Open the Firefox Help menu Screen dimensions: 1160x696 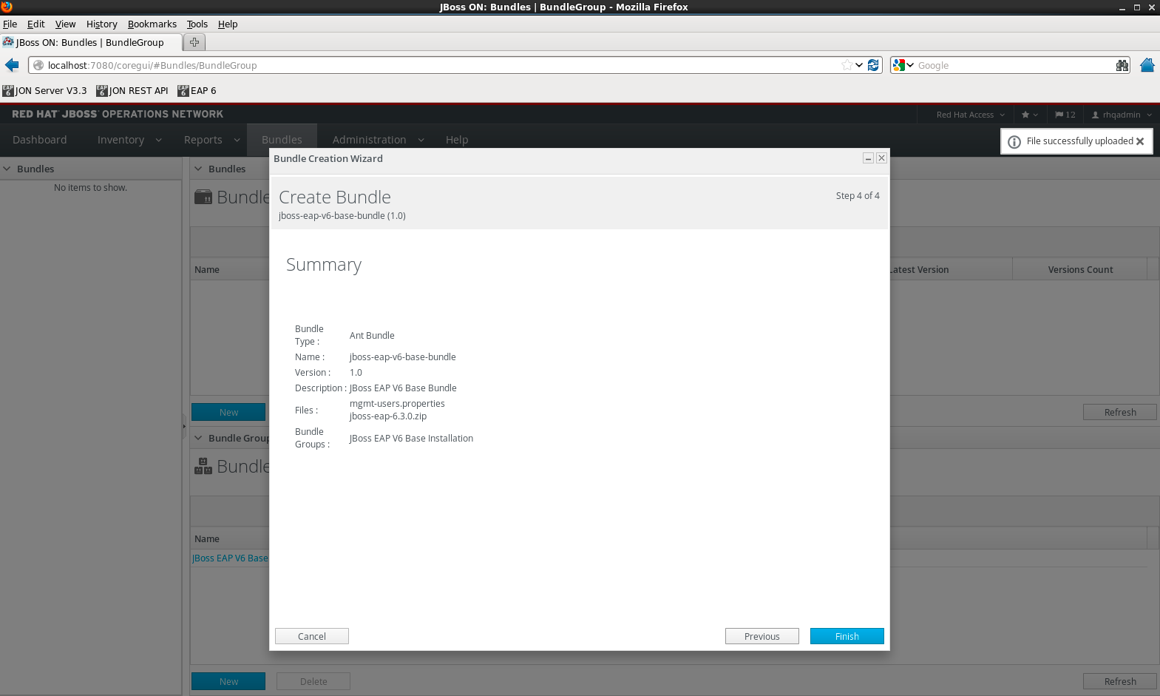click(228, 24)
